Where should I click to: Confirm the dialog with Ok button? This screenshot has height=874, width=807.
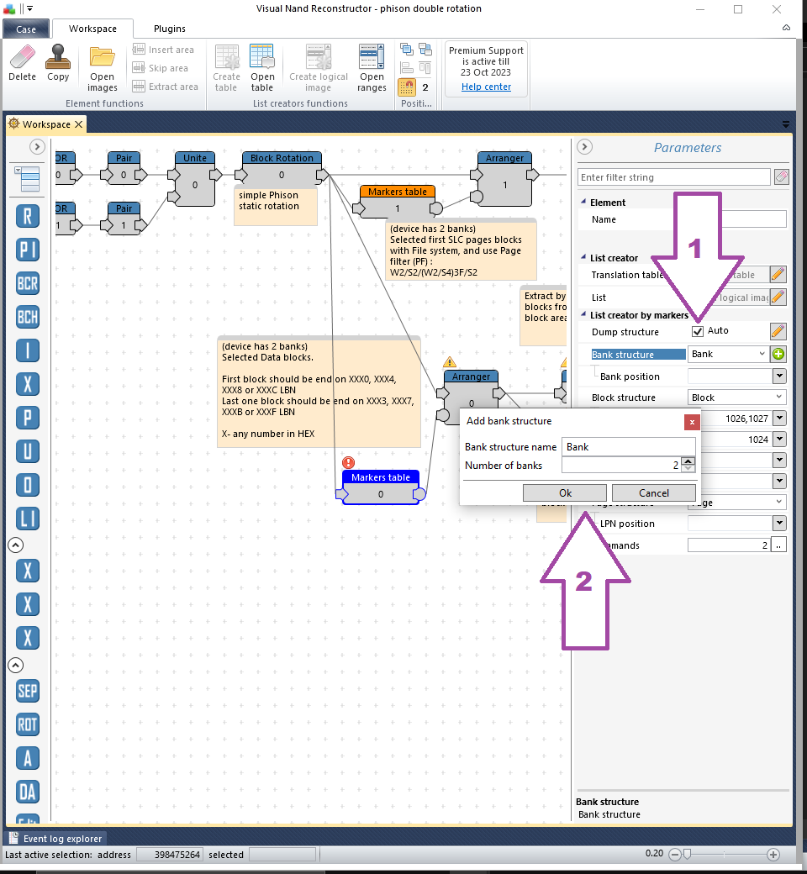click(565, 492)
